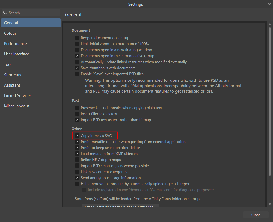Open the Assistant settings section
Image resolution: width=273 pixels, height=222 pixels.
click(12, 85)
